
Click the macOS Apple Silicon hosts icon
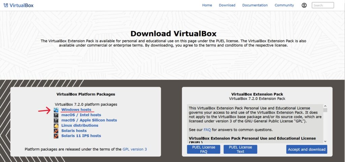56,120
